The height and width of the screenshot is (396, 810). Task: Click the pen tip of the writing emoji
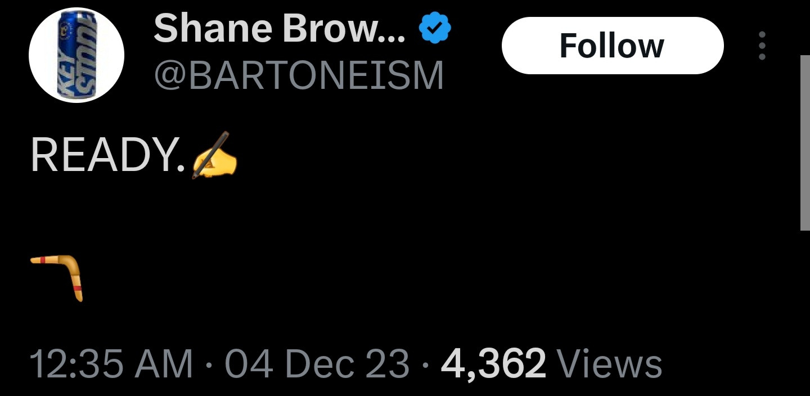[x=195, y=176]
